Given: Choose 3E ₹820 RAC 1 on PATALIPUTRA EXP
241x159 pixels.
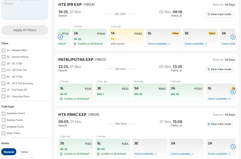Looking at the screenshot, I should click(x=113, y=93).
